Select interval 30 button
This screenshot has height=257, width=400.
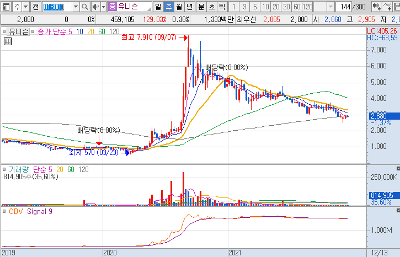286,7
